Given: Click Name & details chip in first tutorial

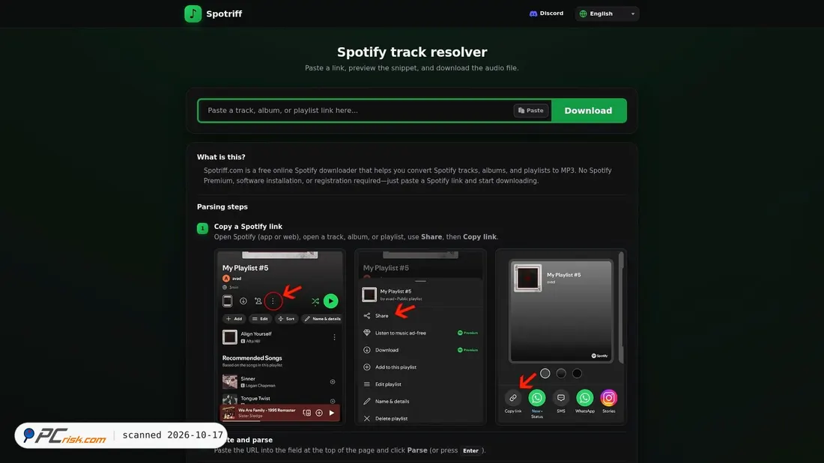Looking at the screenshot, I should click(x=322, y=319).
